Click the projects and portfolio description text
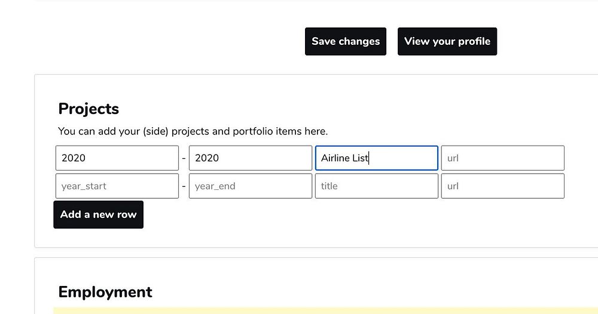 [x=193, y=131]
